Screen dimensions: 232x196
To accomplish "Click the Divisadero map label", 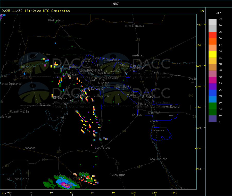I will [56, 20].
